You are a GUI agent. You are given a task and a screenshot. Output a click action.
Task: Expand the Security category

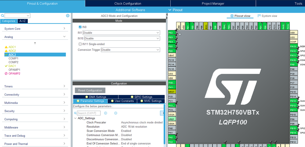pyautogui.click(x=35, y=111)
